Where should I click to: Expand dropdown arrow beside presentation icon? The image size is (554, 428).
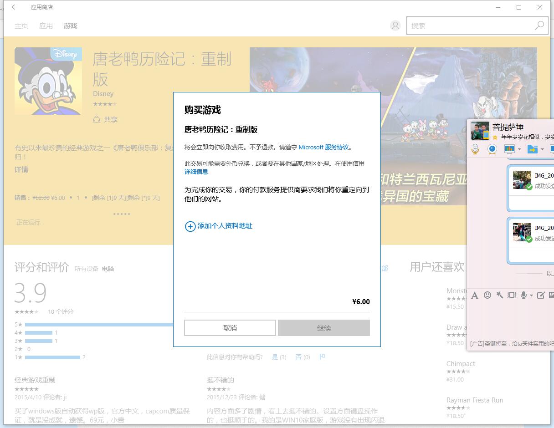pos(519,149)
